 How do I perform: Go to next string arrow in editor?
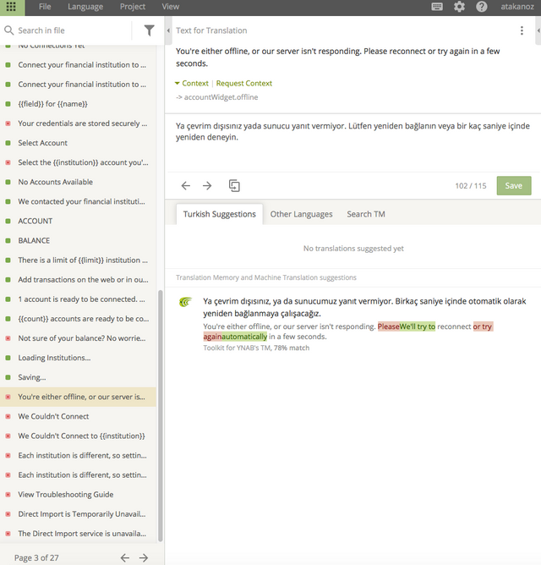tap(207, 185)
